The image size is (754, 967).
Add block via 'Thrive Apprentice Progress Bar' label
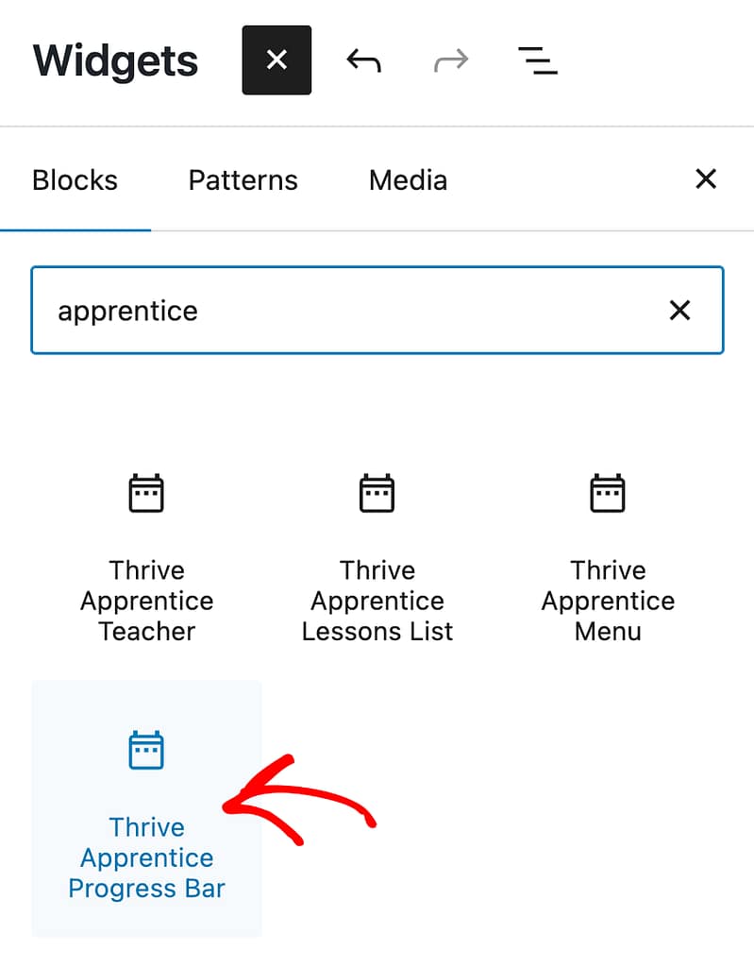146,857
